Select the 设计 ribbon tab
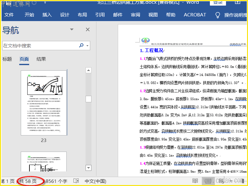Viewport: 248px width, 186px height. [65, 15]
